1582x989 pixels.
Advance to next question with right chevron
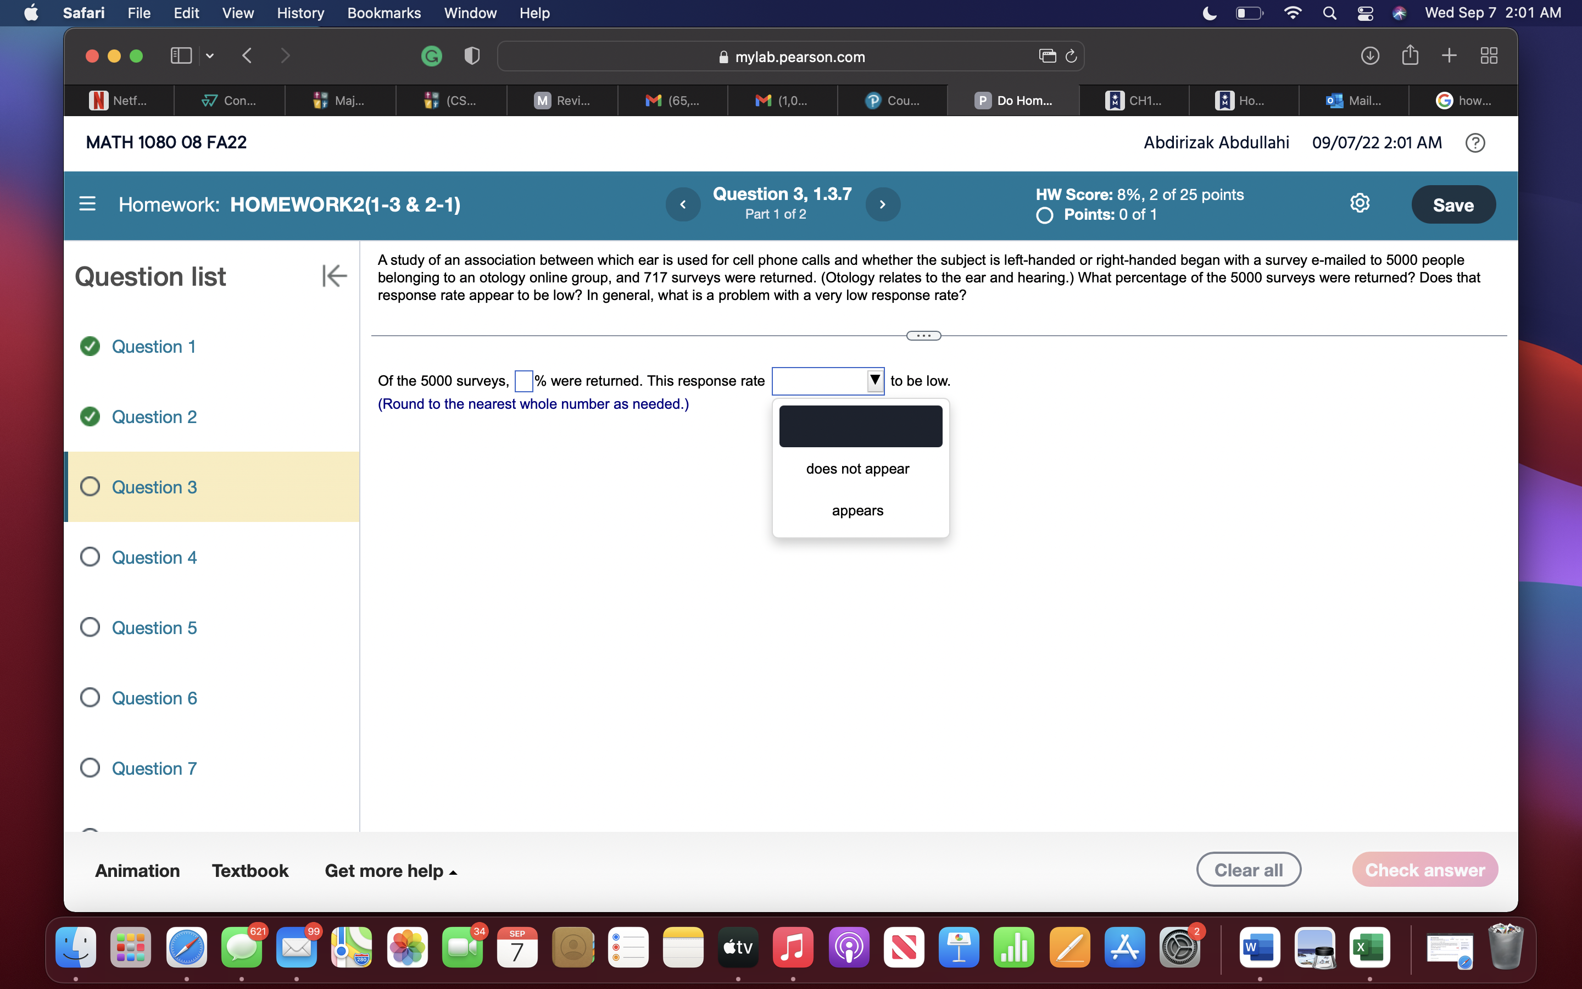[x=884, y=204]
